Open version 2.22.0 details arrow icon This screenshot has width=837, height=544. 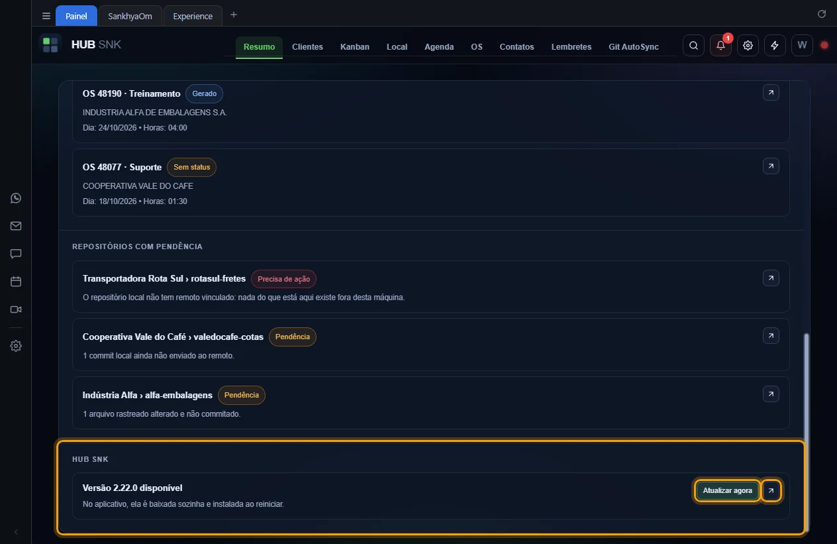click(771, 491)
